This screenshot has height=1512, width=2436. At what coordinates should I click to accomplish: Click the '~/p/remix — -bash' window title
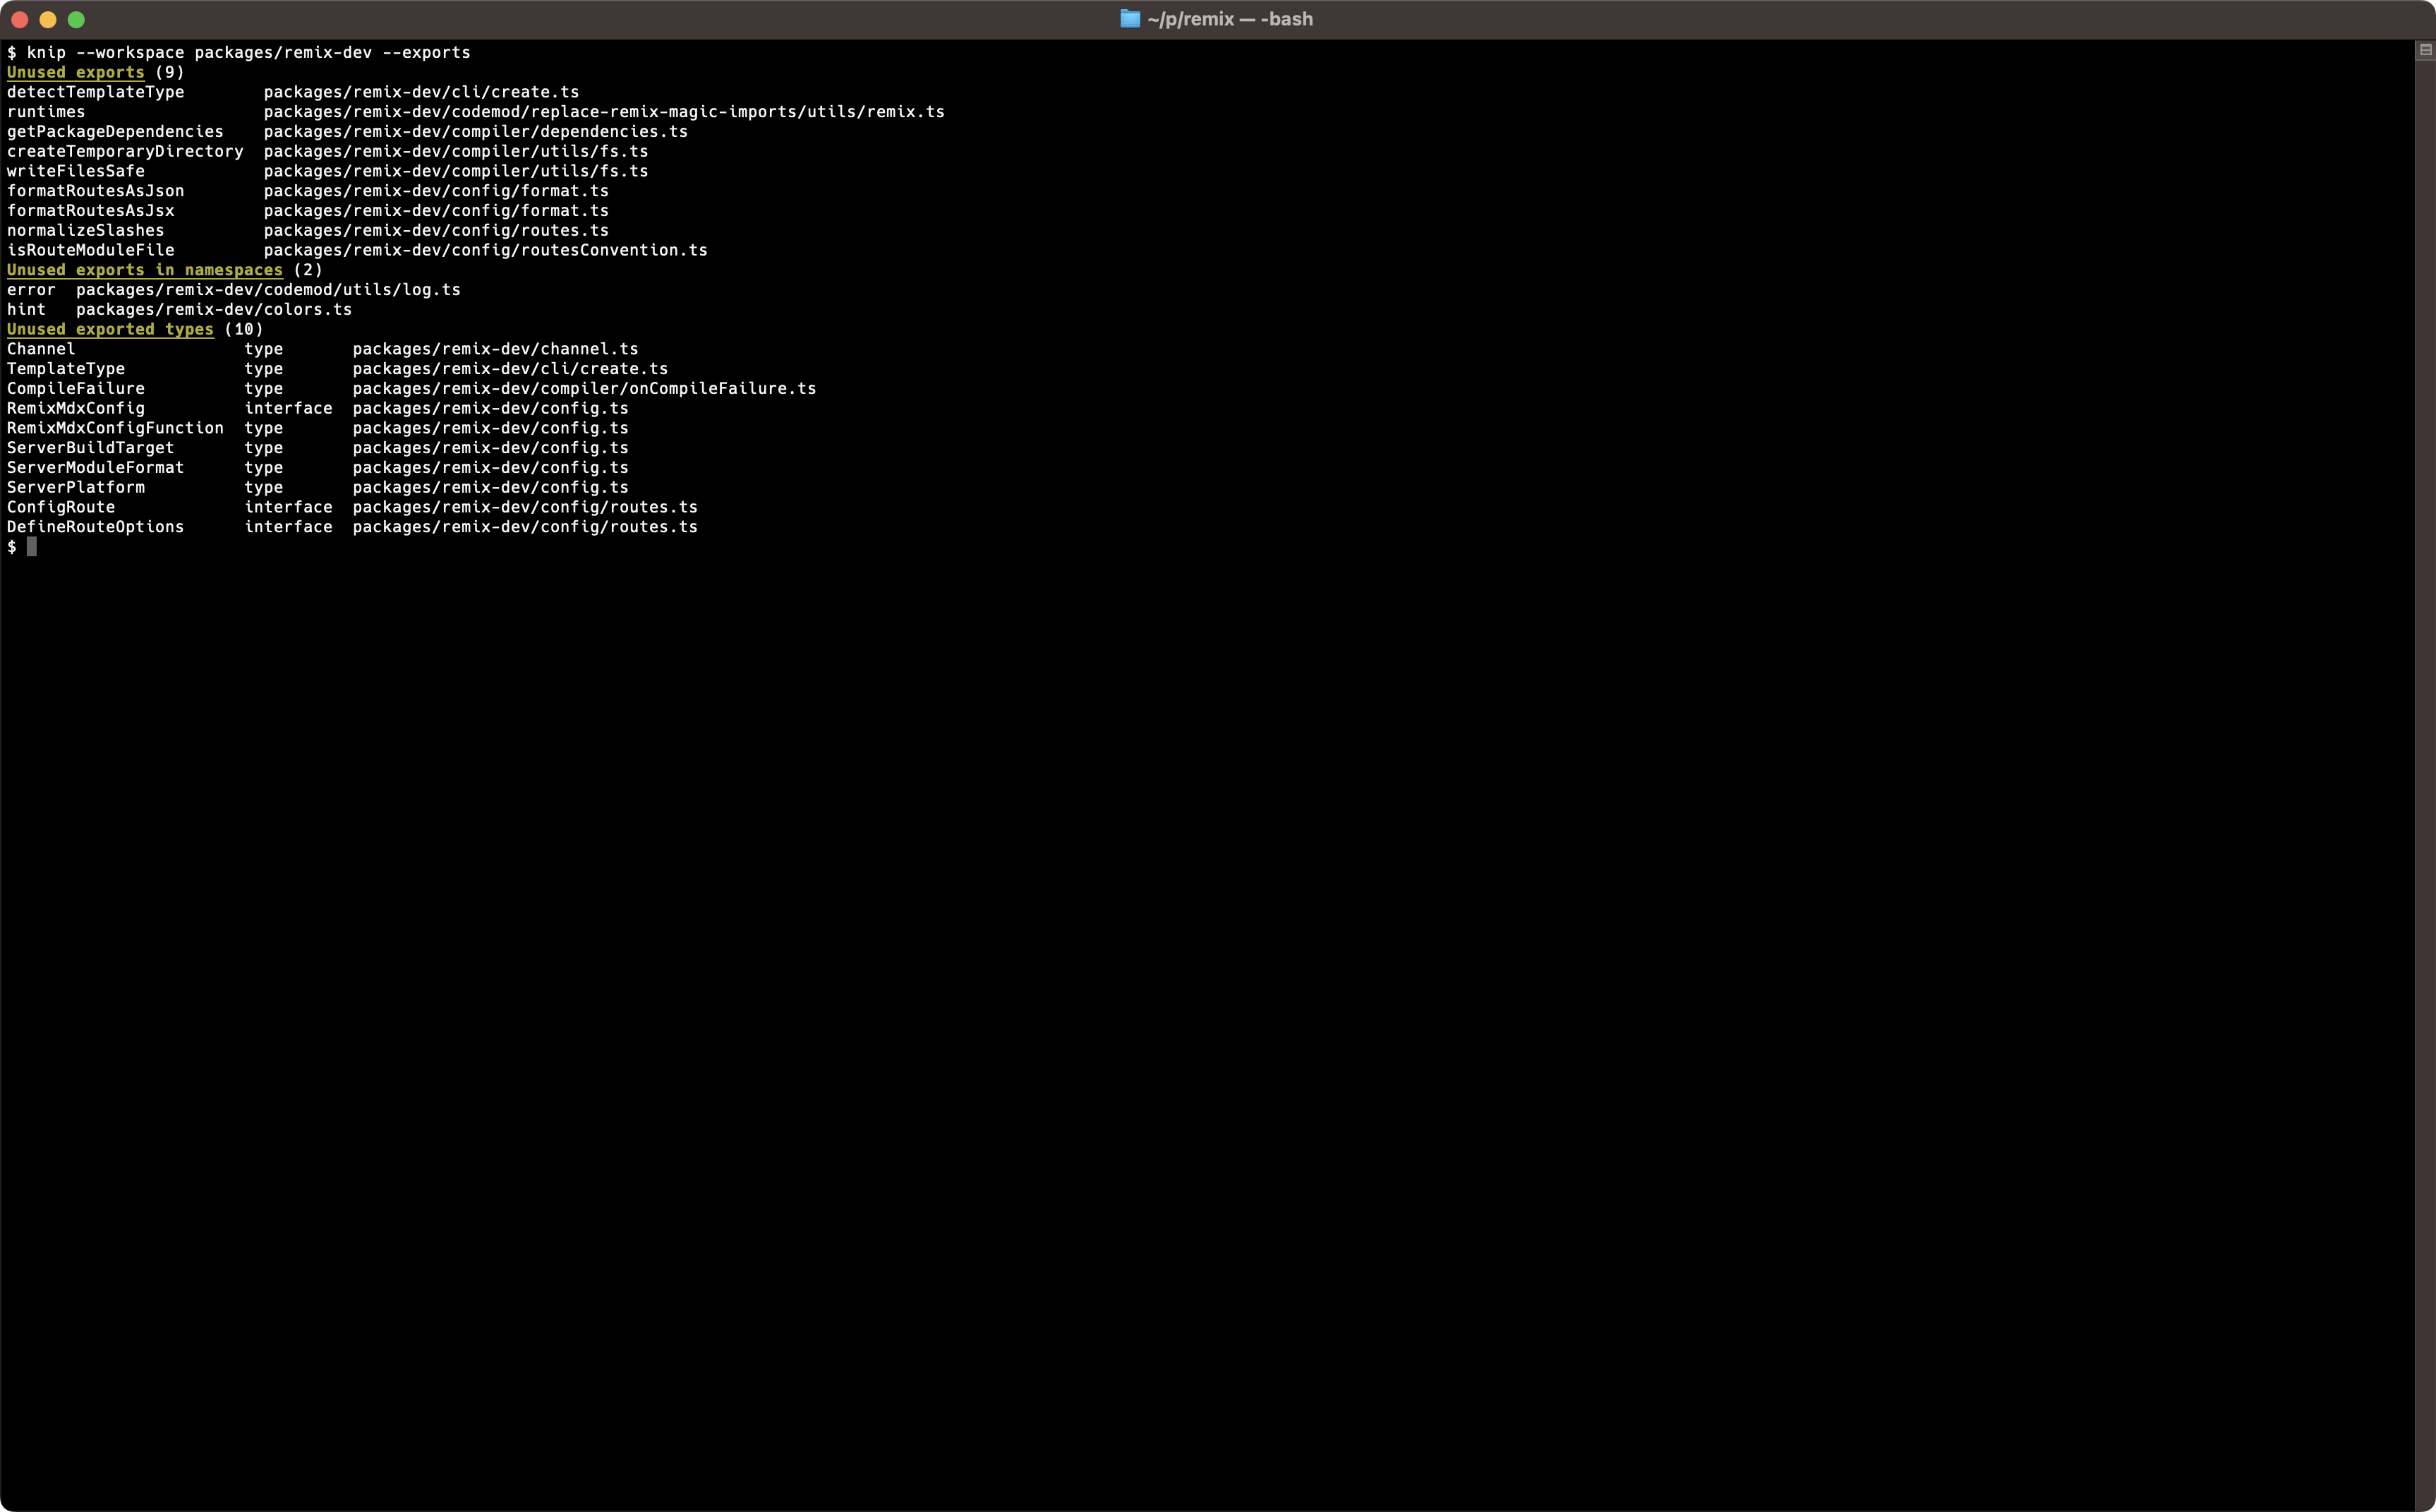pyautogui.click(x=1229, y=19)
